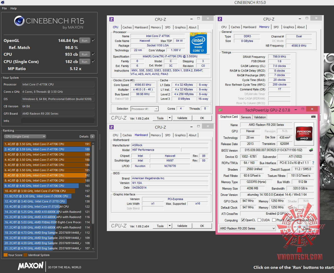Click the Intel Core i7 logo in CPU-Z

click(x=198, y=43)
